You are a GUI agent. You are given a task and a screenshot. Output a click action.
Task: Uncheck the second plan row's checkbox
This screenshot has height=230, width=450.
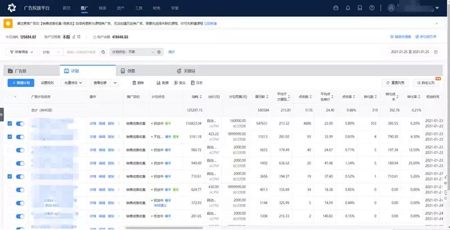point(9,136)
